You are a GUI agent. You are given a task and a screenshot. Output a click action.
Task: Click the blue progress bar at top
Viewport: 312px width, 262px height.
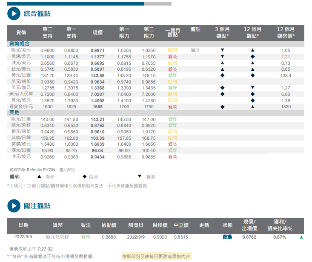[x=76, y=3]
